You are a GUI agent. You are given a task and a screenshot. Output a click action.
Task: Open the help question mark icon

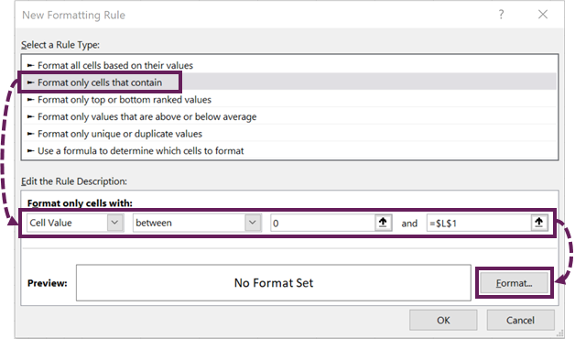[501, 15]
